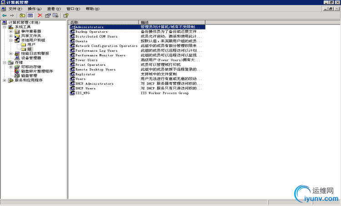
Task: Select the DHCP Administrators group
Action: (x=95, y=83)
